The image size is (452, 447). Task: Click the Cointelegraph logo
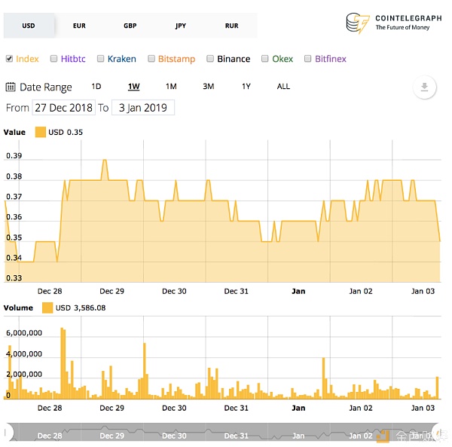(x=393, y=23)
